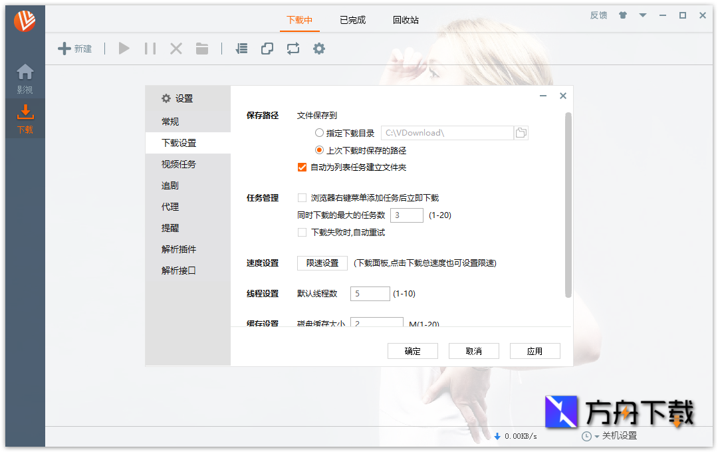Pause the current download
The image size is (718, 452).
tap(150, 48)
